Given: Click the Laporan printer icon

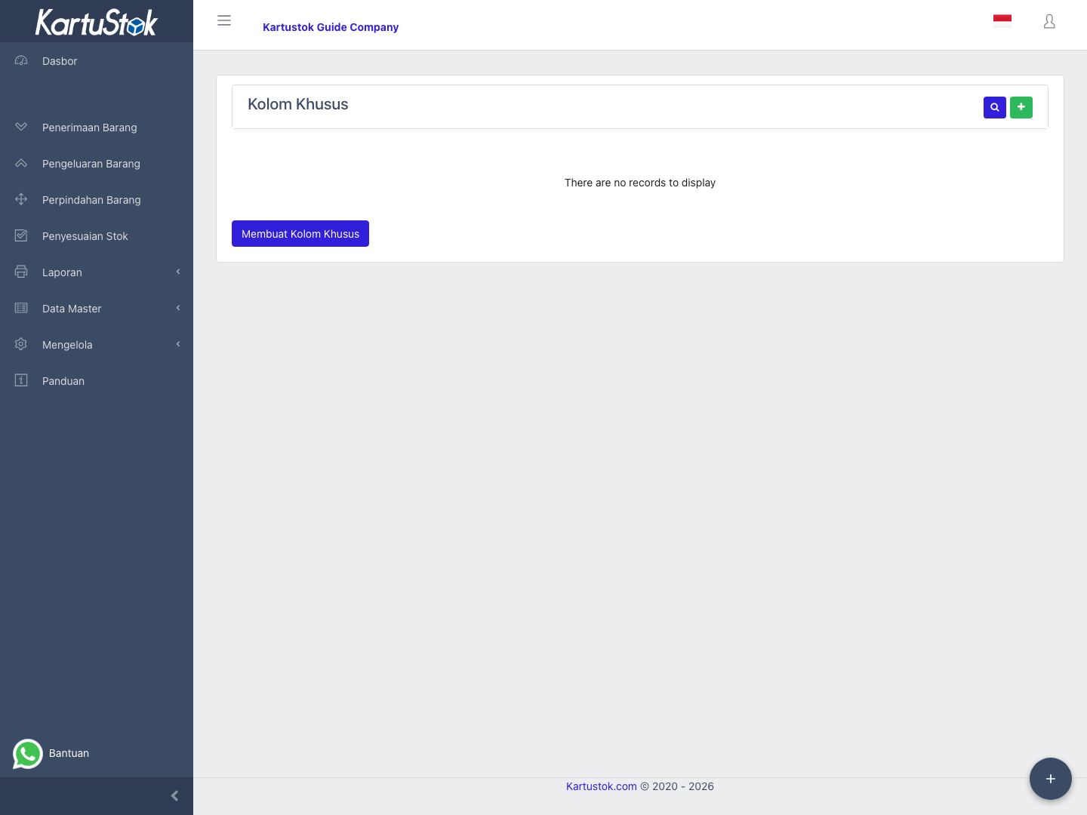Looking at the screenshot, I should pyautogui.click(x=21, y=272).
